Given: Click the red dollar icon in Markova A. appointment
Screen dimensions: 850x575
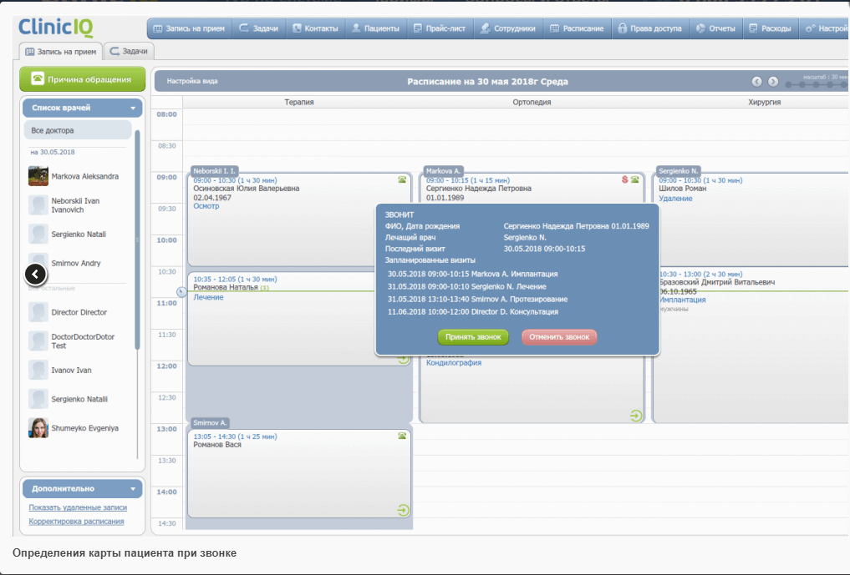Looking at the screenshot, I should click(x=624, y=179).
